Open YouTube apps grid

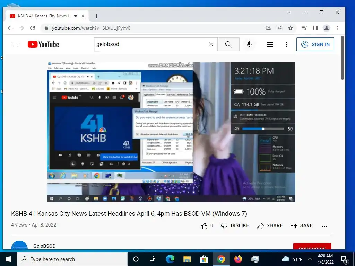pyautogui.click(x=270, y=44)
